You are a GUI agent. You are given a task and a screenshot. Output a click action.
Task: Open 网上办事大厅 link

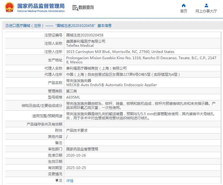coord(206,11)
